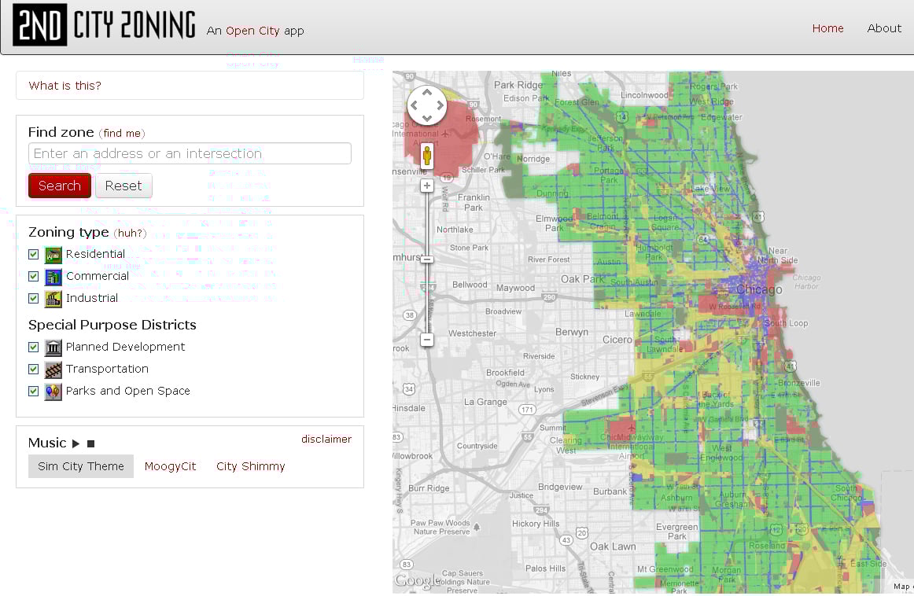Play the music with the play triangle
Image resolution: width=914 pixels, height=596 pixels.
click(x=76, y=443)
